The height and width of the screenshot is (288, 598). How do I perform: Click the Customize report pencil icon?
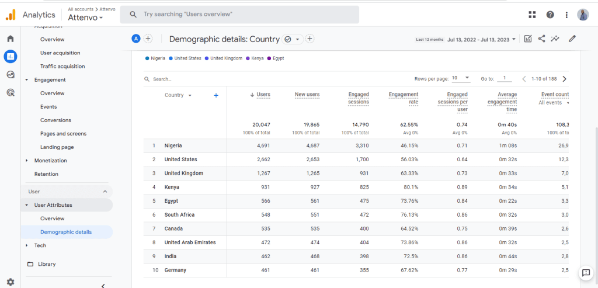(572, 39)
